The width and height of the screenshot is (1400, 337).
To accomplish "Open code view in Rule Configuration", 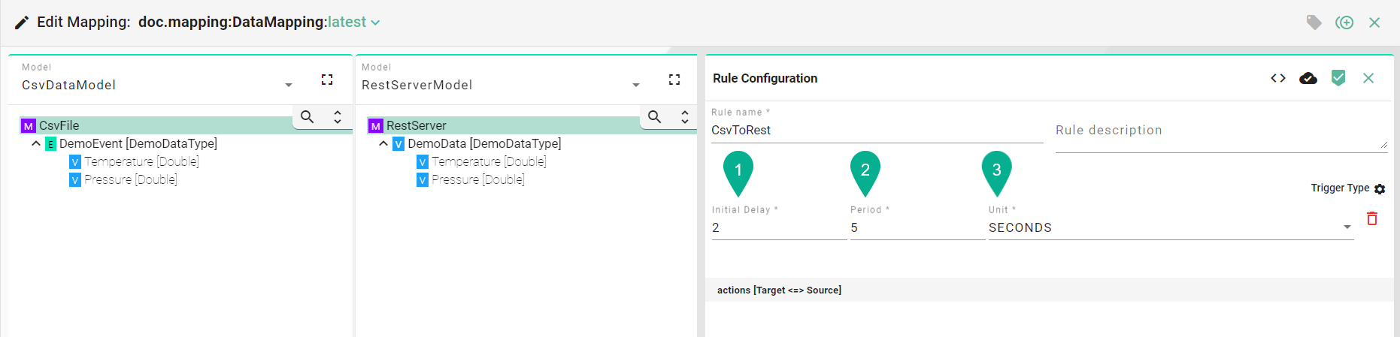I will pyautogui.click(x=1278, y=78).
